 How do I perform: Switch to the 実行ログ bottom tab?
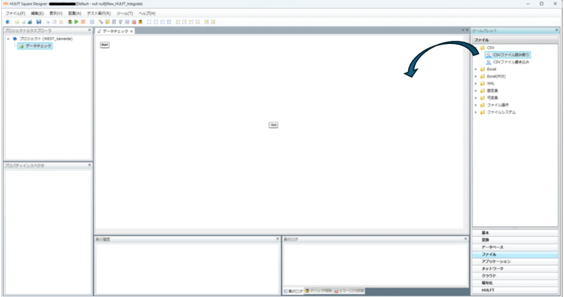[294, 291]
